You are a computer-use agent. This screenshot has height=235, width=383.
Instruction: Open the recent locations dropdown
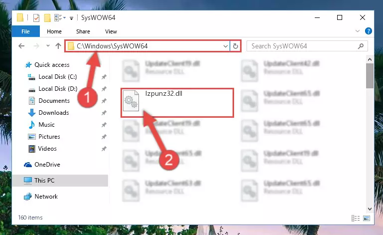point(48,46)
